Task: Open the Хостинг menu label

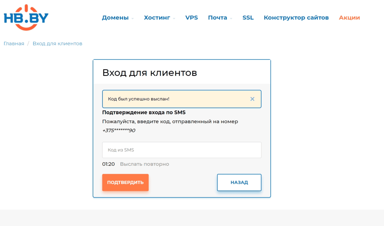Action: pyautogui.click(x=157, y=18)
